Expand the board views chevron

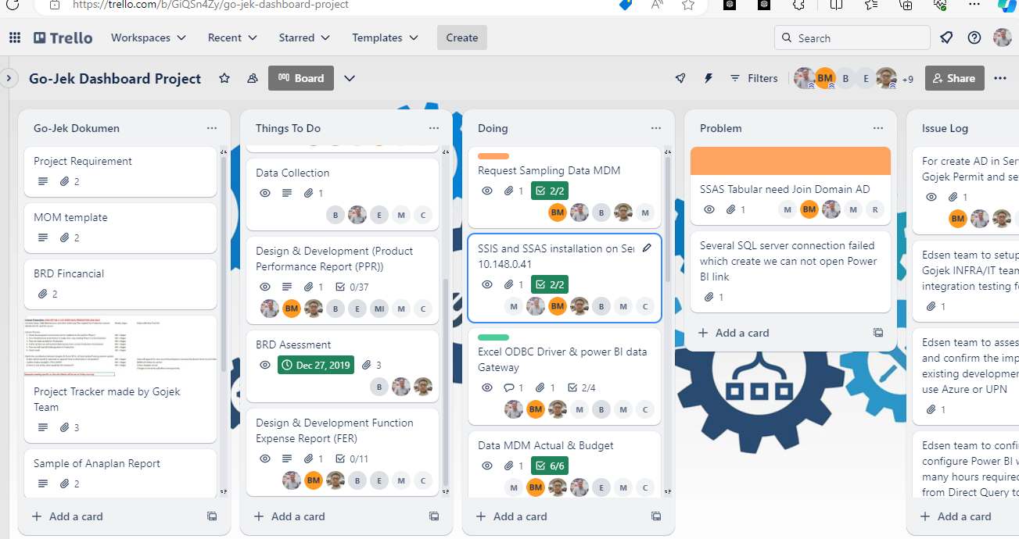350,78
